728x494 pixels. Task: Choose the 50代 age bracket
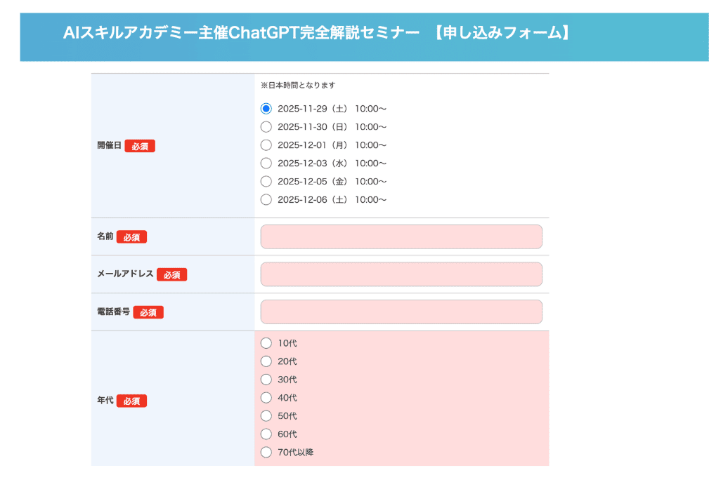pos(266,416)
